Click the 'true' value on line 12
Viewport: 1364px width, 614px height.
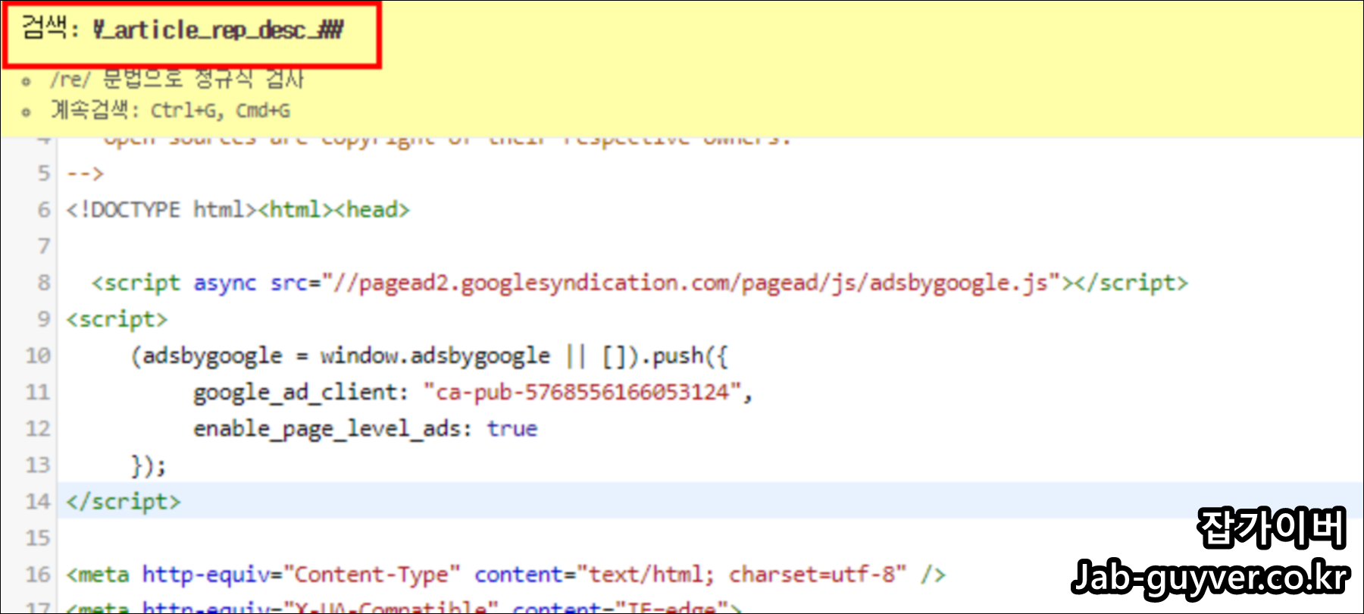pos(512,428)
